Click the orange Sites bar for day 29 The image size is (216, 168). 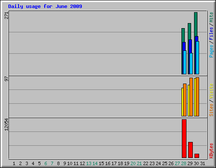(191, 97)
